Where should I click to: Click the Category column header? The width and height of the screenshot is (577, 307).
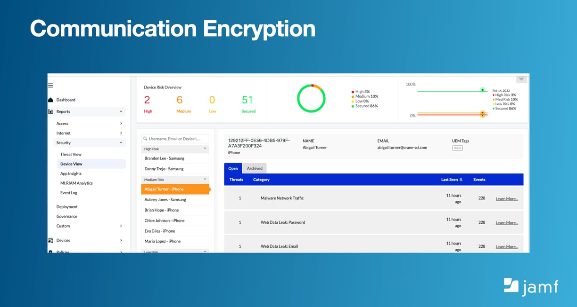261,180
